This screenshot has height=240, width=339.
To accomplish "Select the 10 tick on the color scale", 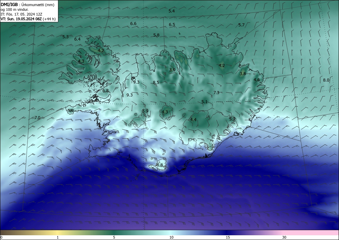I will [x=171, y=237].
